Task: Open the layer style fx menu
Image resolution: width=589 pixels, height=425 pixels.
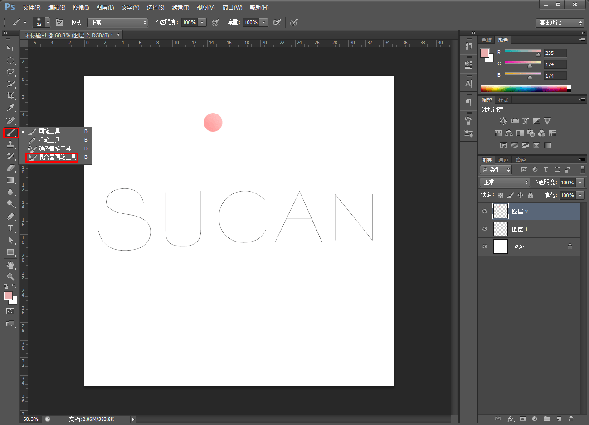Action: click(x=511, y=419)
